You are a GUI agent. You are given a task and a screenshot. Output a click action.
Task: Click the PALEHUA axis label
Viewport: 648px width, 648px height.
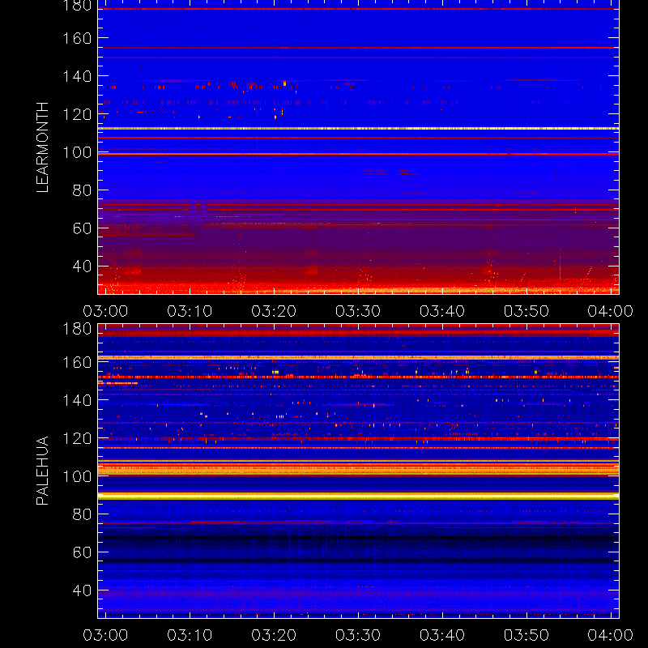42,471
